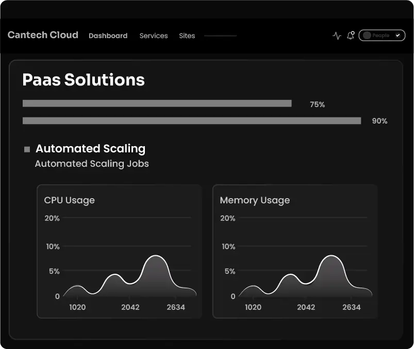This screenshot has width=414, height=349.
Task: Go to the Sites section
Action: [x=187, y=36]
